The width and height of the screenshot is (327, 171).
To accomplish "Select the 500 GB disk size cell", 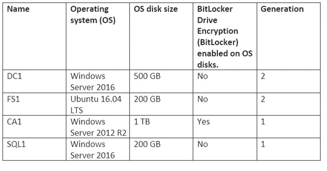I will pos(147,76).
